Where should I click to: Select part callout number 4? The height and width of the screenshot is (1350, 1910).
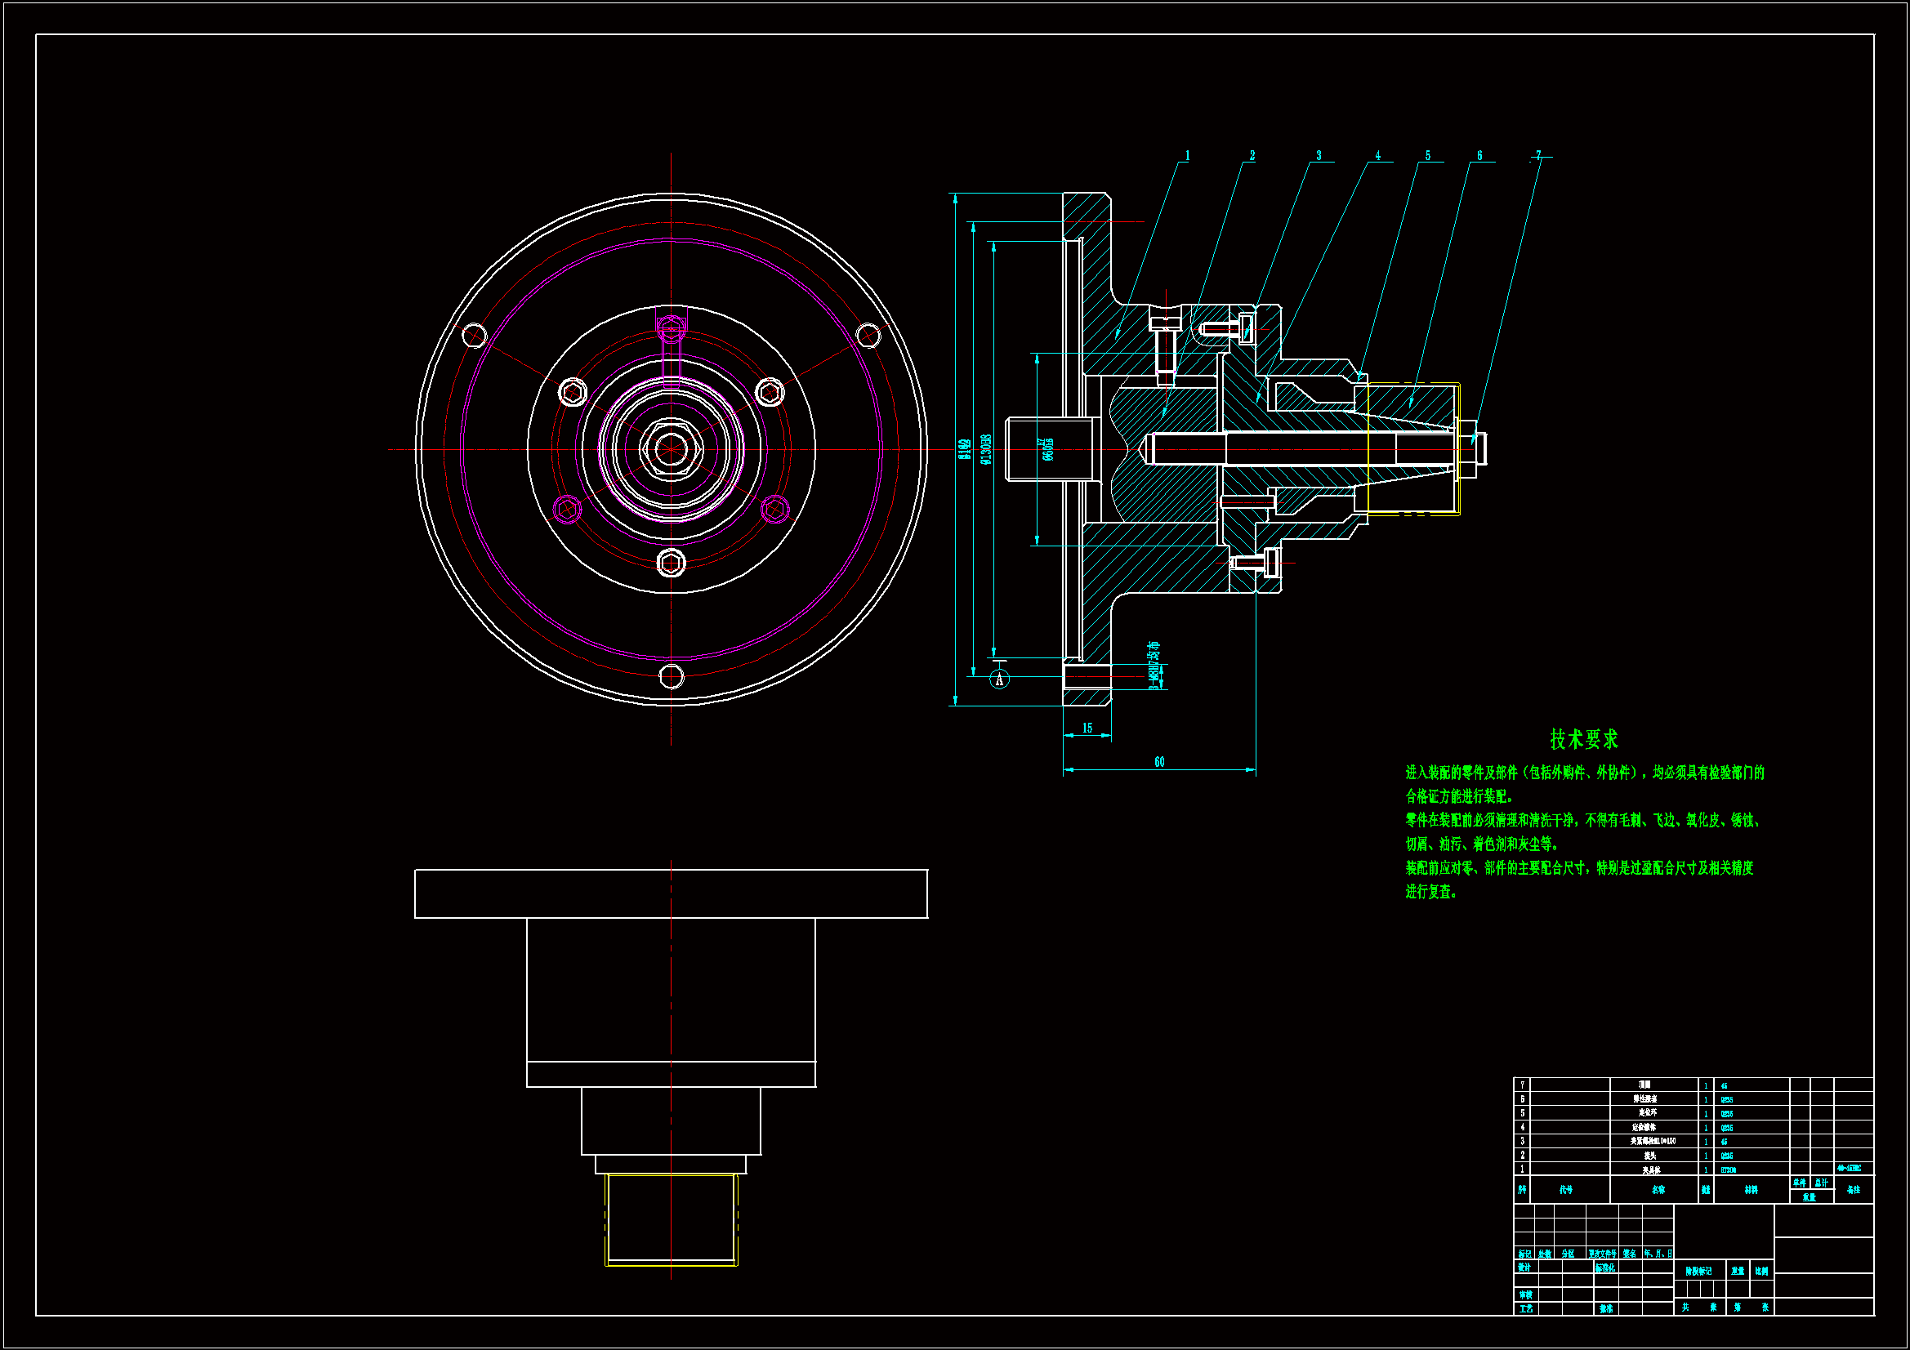pyautogui.click(x=1377, y=156)
